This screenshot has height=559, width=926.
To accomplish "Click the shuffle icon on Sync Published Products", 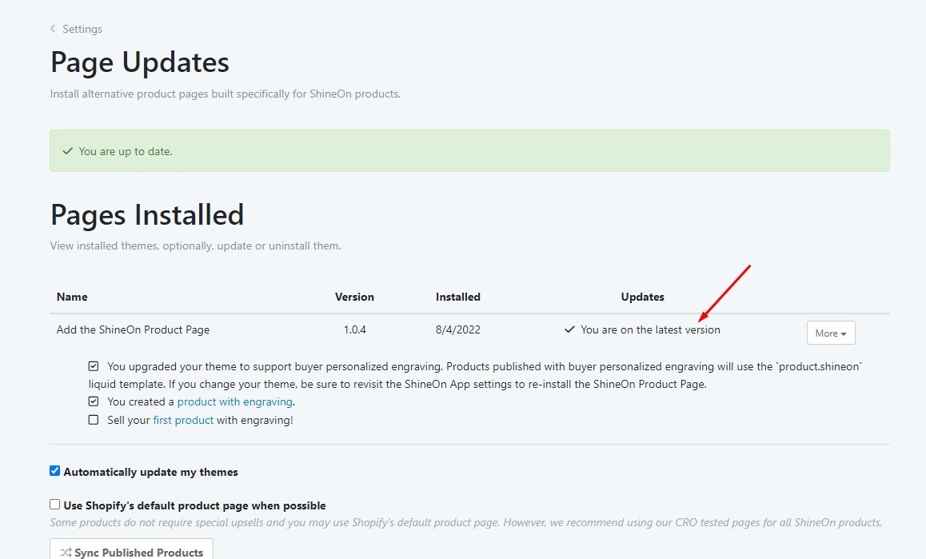I will (66, 553).
